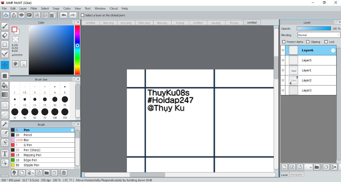
Task: Select the G Pen brush
Action: [x=43, y=145]
